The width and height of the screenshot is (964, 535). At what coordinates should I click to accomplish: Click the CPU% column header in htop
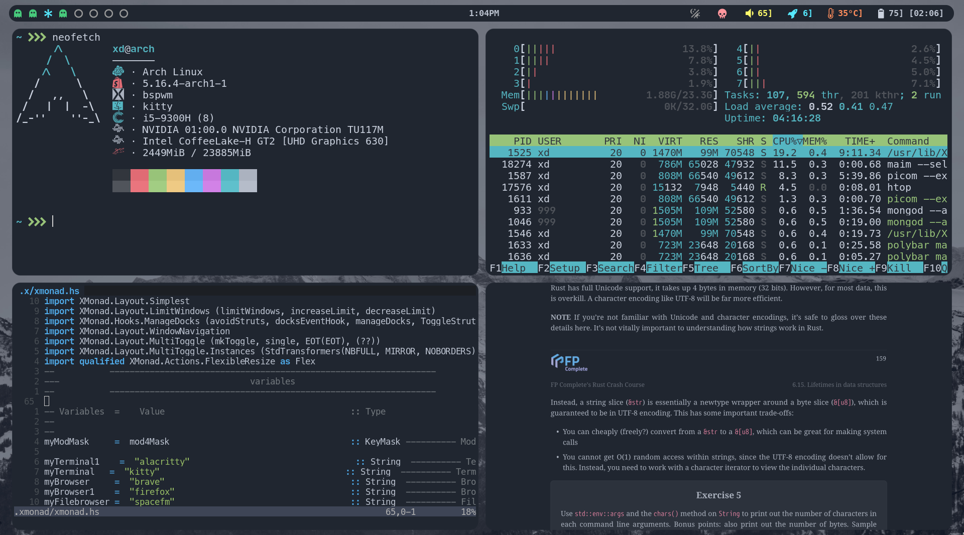point(787,141)
